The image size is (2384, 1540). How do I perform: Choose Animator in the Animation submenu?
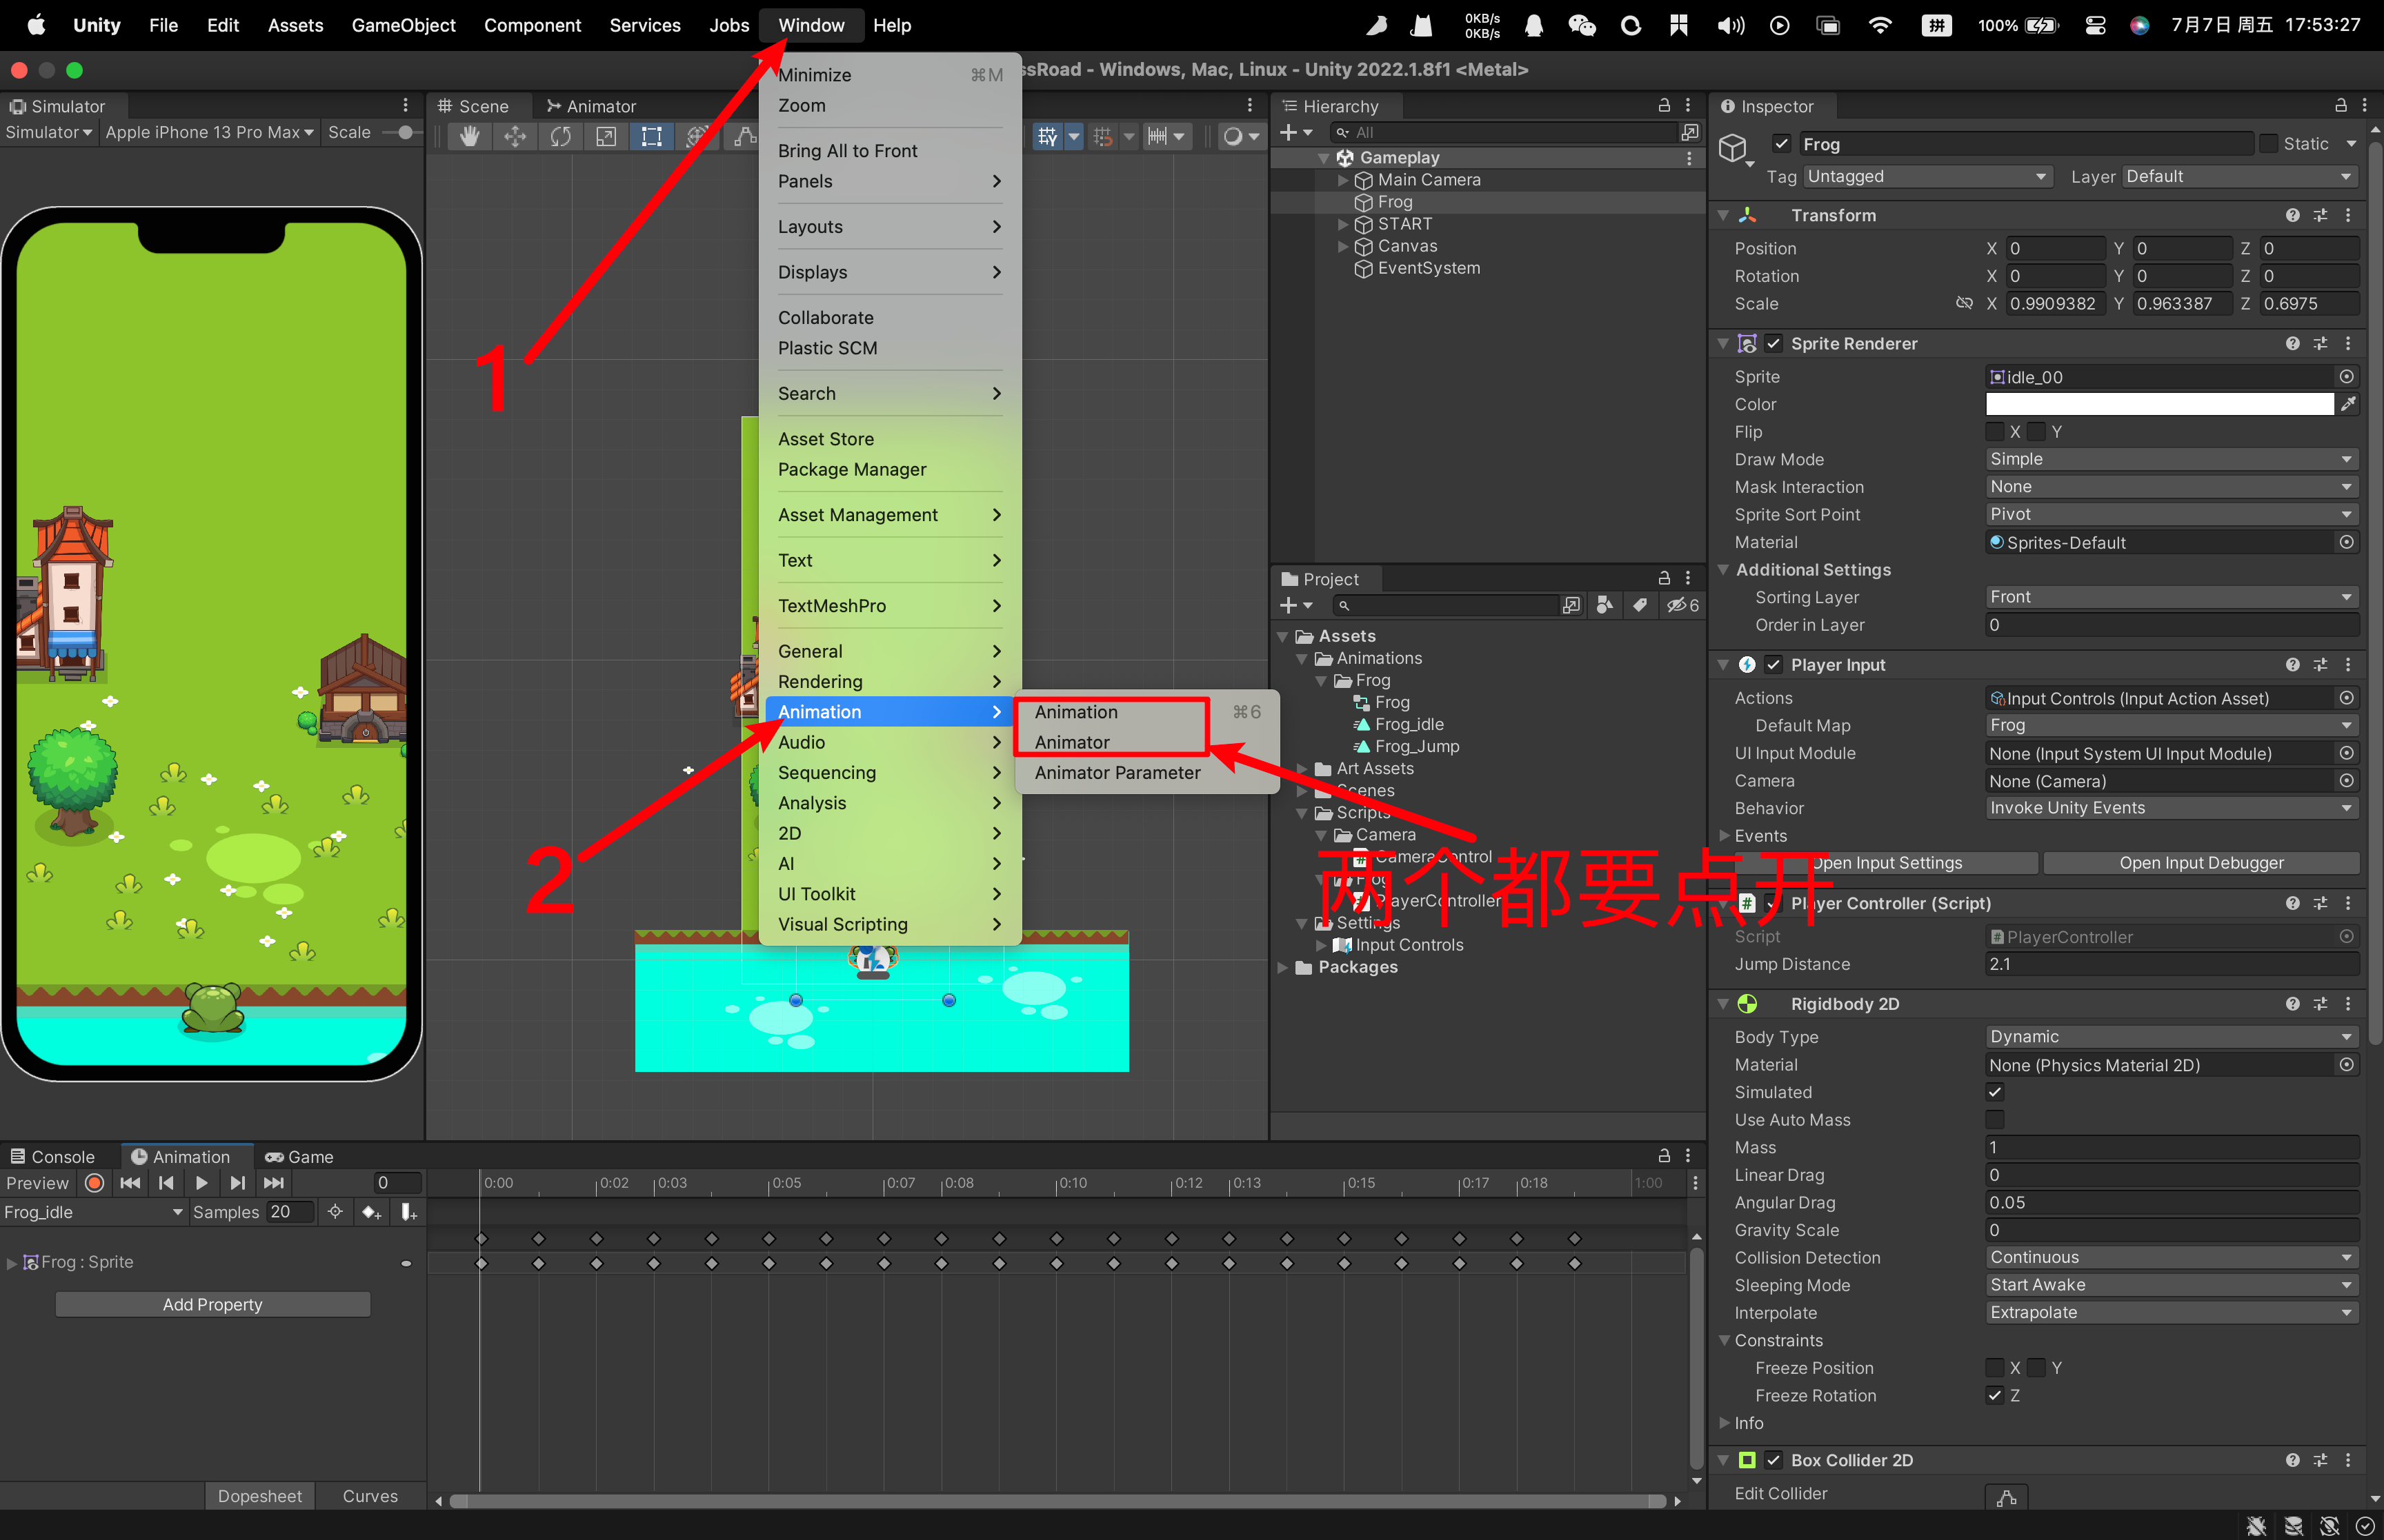(x=1073, y=742)
